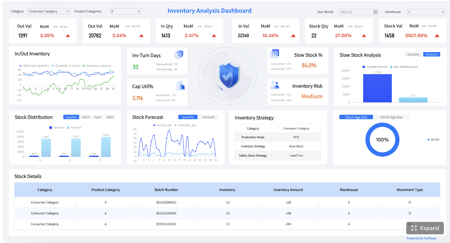The height and width of the screenshot is (243, 450).
Task: Switch Stock Forecast to quantity tab
Action: 188,117
